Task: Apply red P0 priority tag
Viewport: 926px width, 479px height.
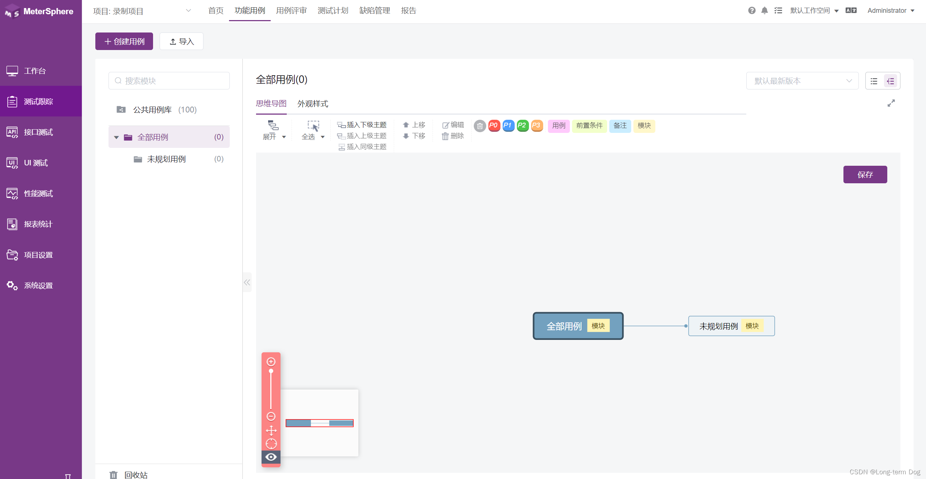Action: [494, 126]
